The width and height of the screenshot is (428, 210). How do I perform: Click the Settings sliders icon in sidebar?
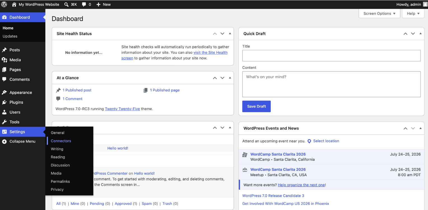[4, 132]
